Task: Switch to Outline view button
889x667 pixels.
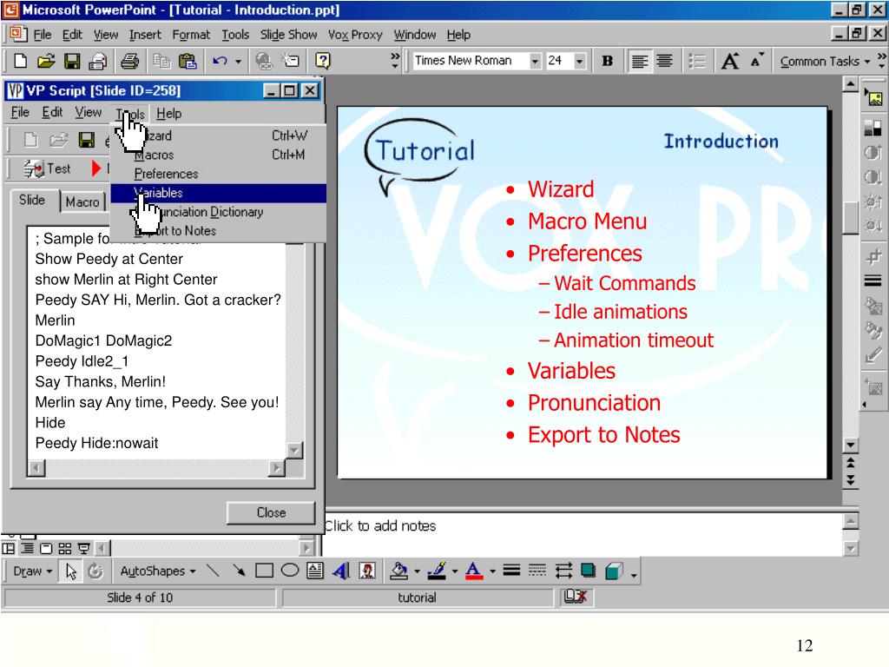Action: click(27, 549)
